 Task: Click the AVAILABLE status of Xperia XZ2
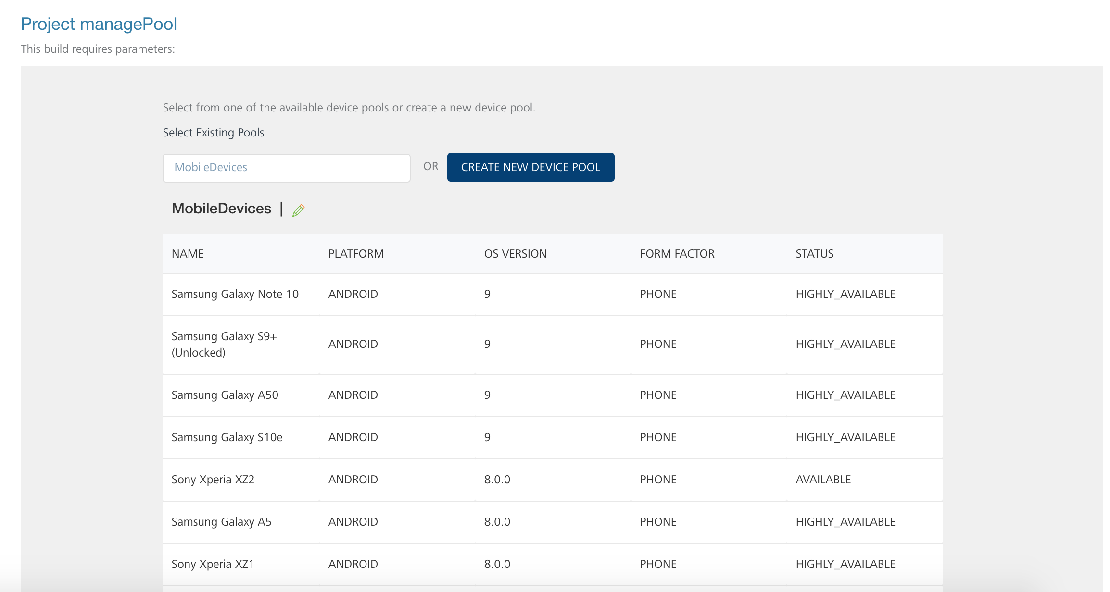click(823, 480)
